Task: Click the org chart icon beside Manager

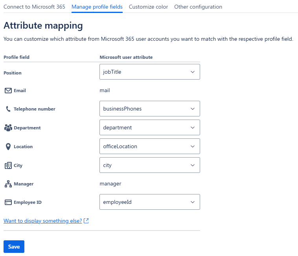Action: tap(8, 184)
